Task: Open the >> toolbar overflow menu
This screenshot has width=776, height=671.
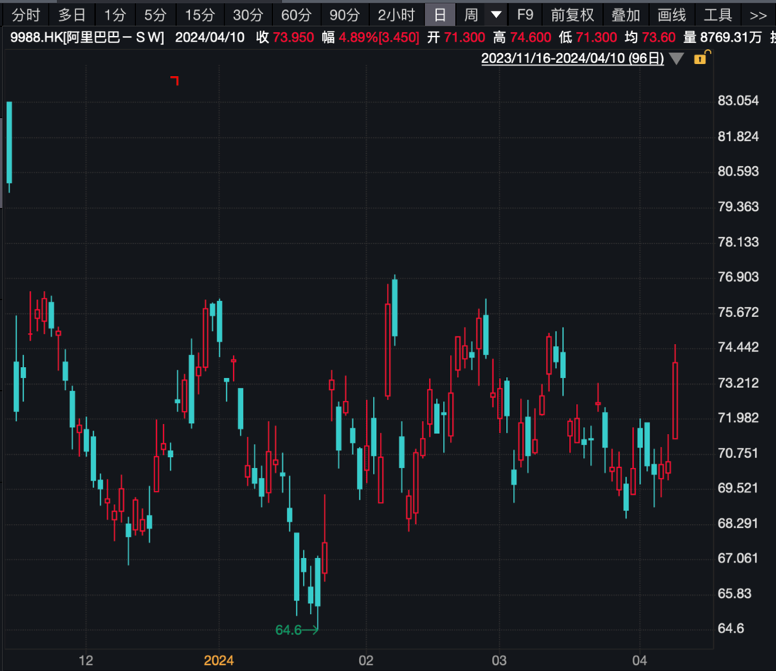Action: (758, 15)
